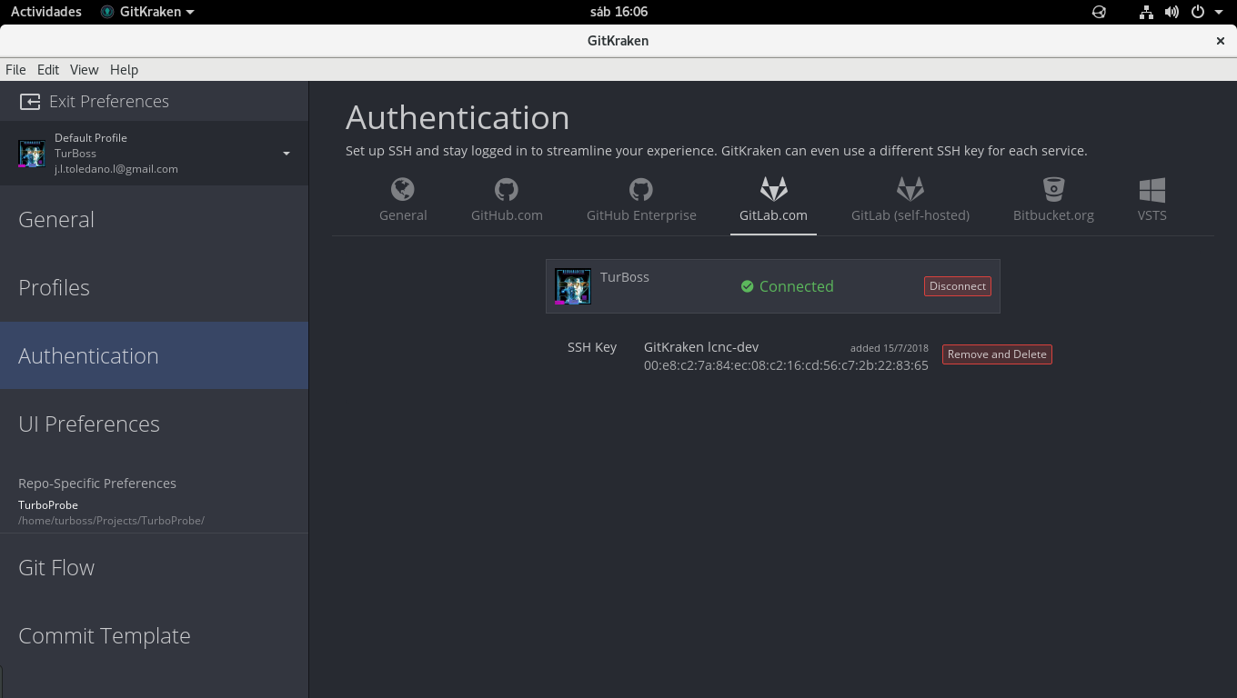Open the clock showing sáb 16:06
This screenshot has width=1237, height=698.
coord(618,12)
